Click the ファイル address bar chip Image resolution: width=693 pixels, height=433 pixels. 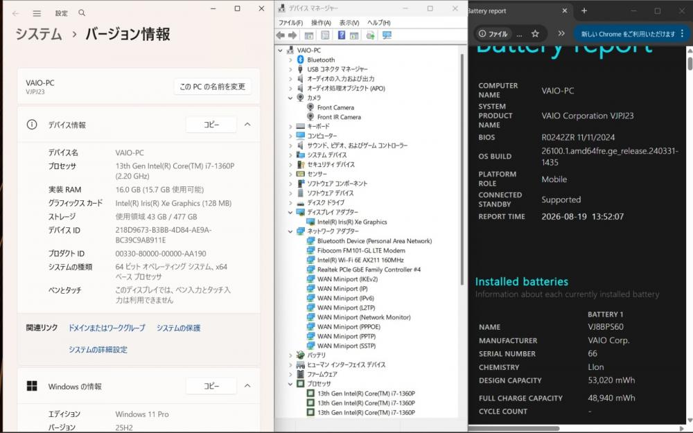pyautogui.click(x=493, y=33)
